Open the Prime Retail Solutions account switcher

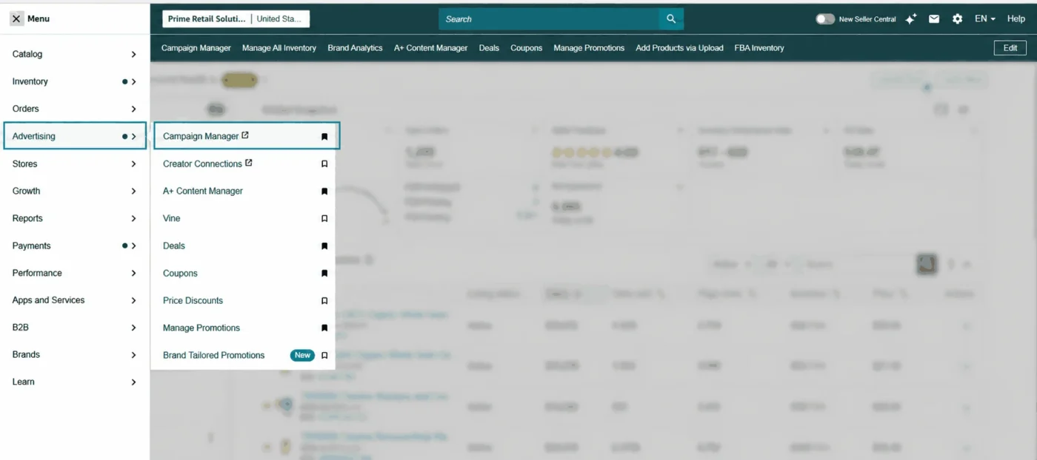coord(236,19)
